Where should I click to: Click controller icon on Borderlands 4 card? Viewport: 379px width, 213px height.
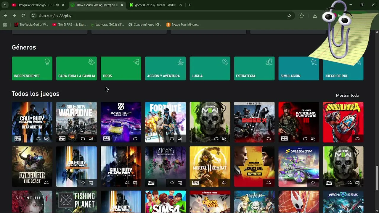[357, 138]
